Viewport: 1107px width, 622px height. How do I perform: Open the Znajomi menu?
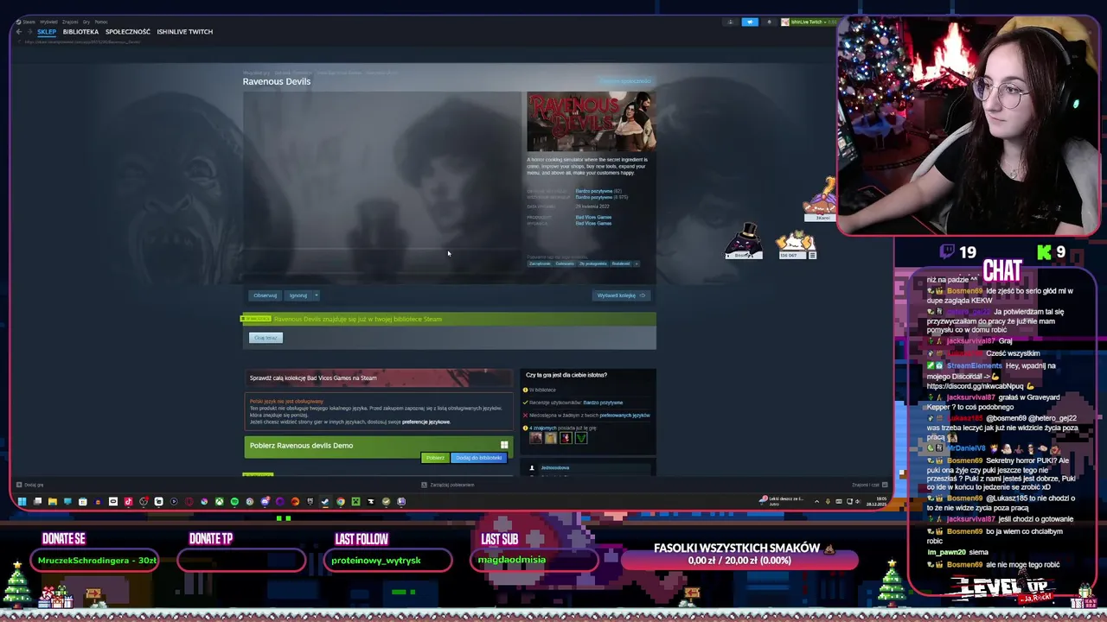(70, 22)
